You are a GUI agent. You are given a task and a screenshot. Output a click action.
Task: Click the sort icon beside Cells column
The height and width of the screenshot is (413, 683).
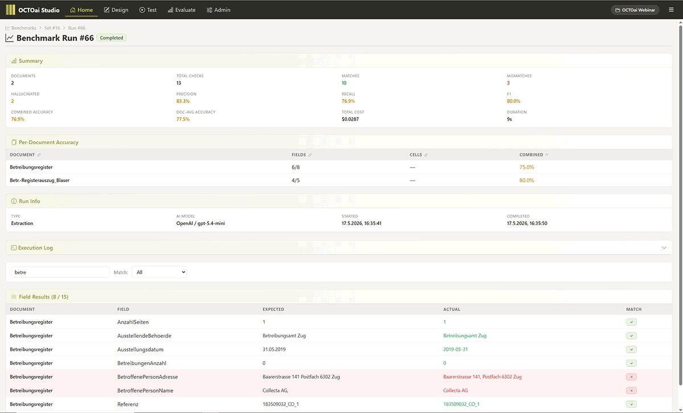click(x=426, y=155)
